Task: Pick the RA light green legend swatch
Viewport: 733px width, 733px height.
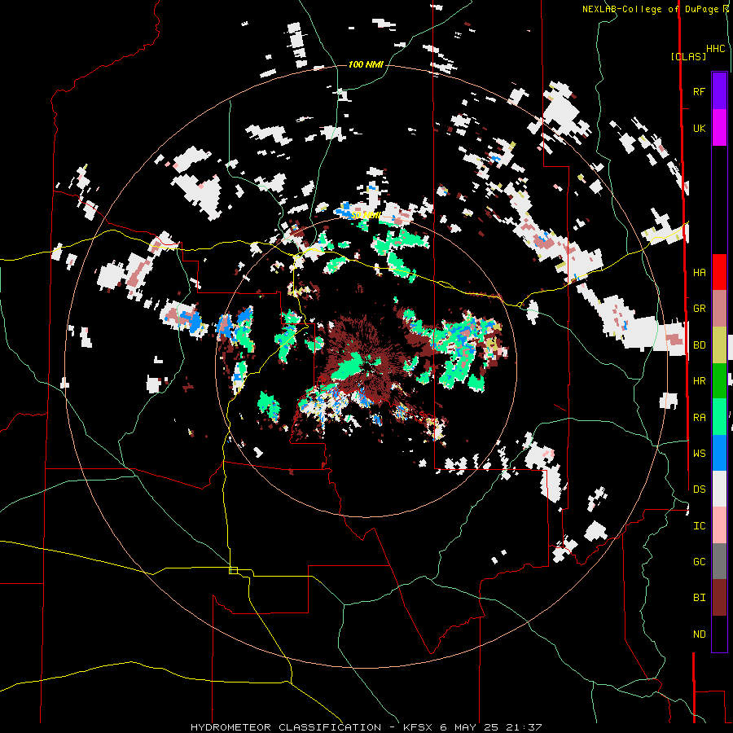Action: pyautogui.click(x=719, y=417)
